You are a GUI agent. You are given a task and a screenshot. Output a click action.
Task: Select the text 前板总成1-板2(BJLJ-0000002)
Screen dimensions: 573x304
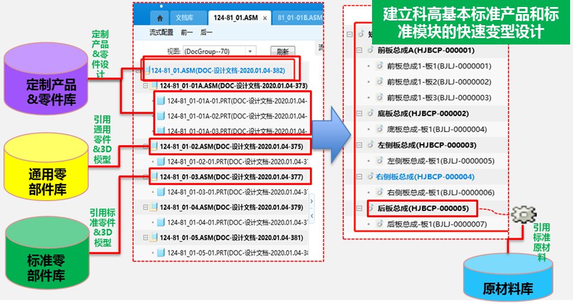click(439, 82)
